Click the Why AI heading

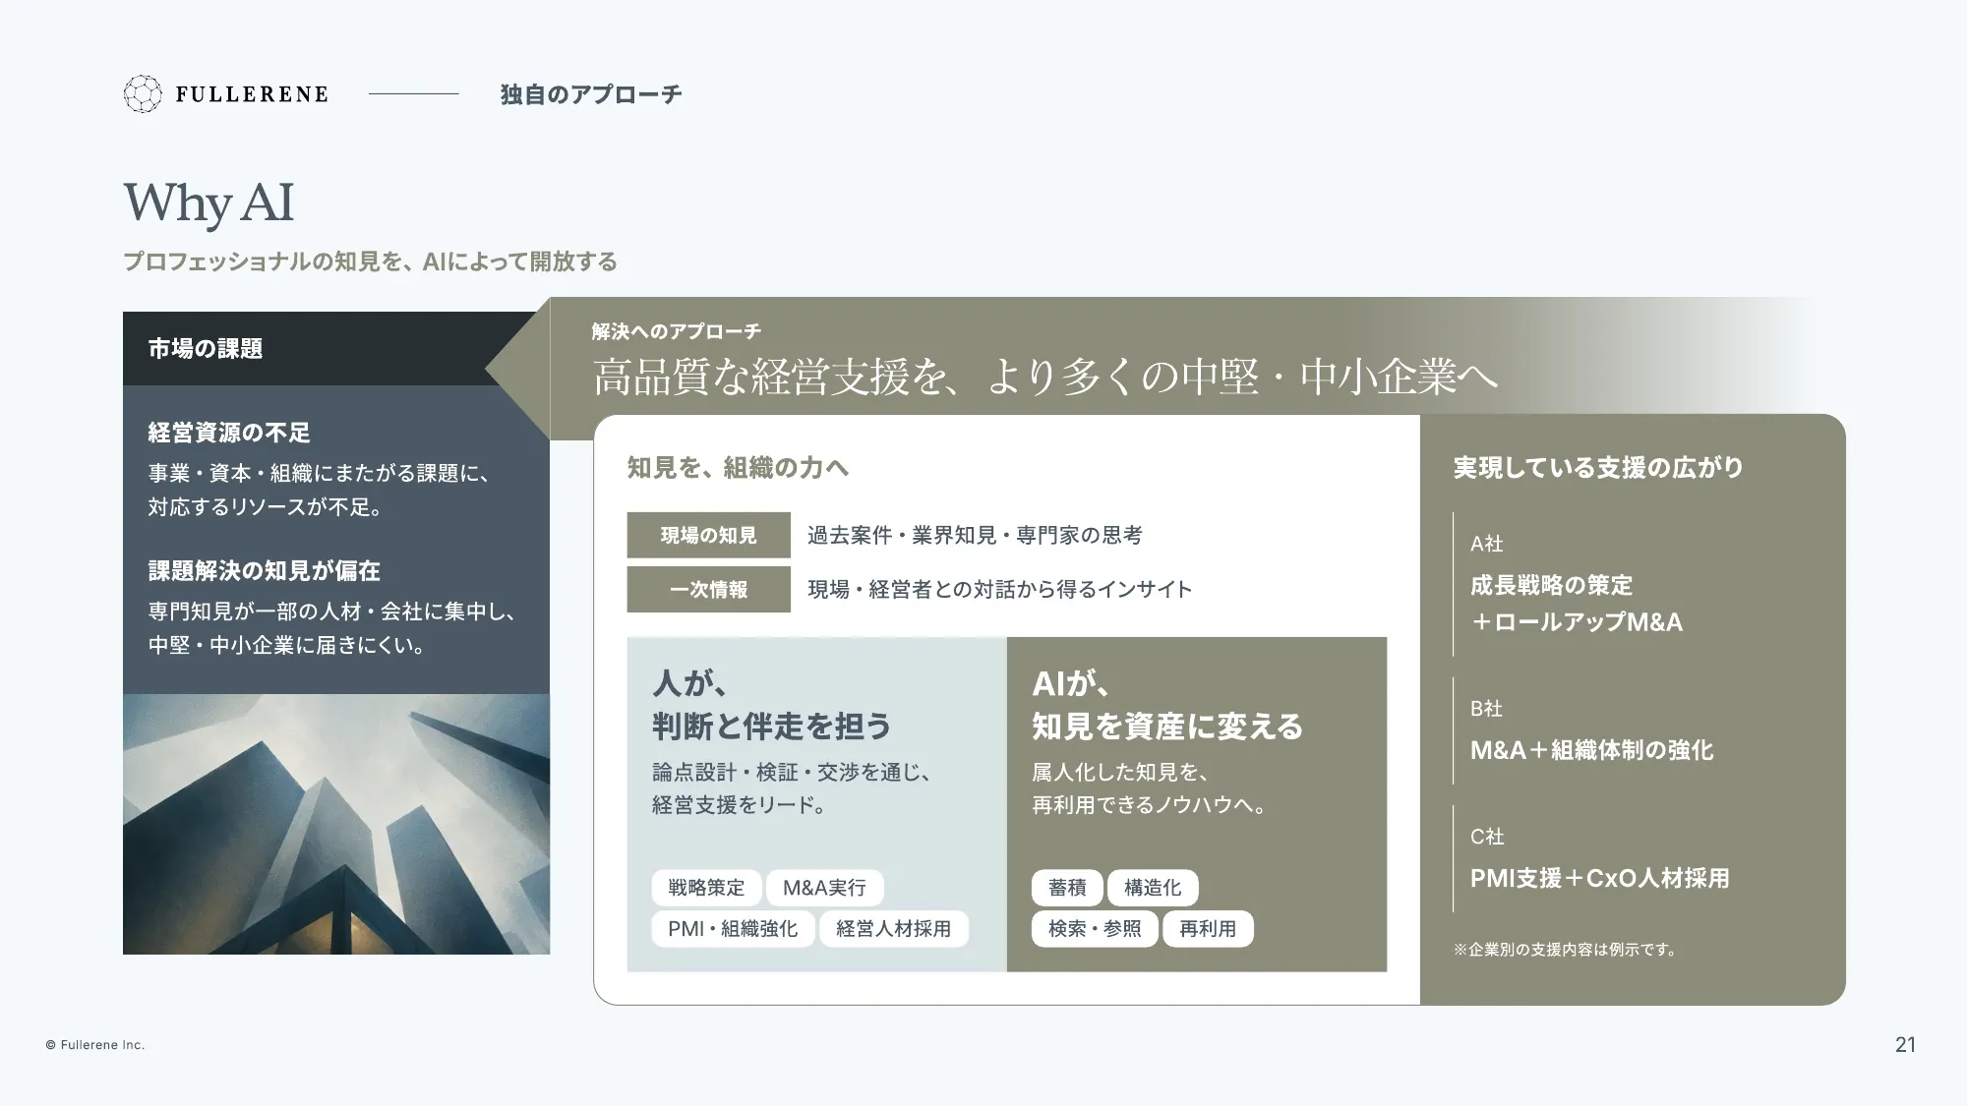point(209,203)
